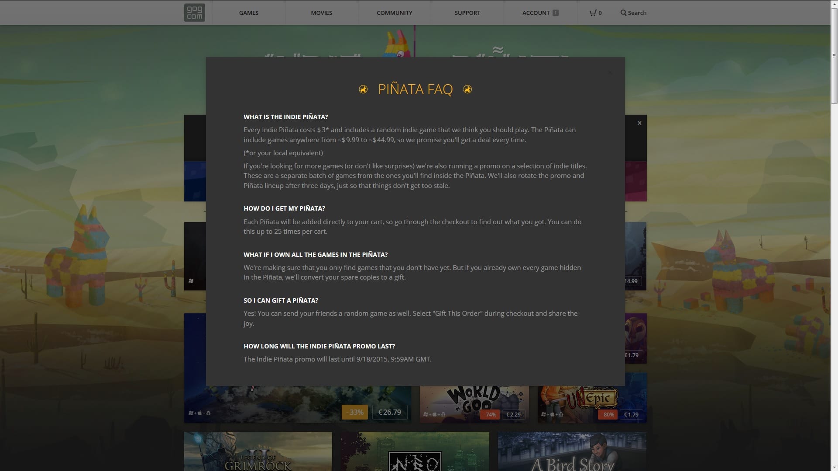Click platform icons on the €26.79 tile
The width and height of the screenshot is (838, 471).
click(x=199, y=413)
